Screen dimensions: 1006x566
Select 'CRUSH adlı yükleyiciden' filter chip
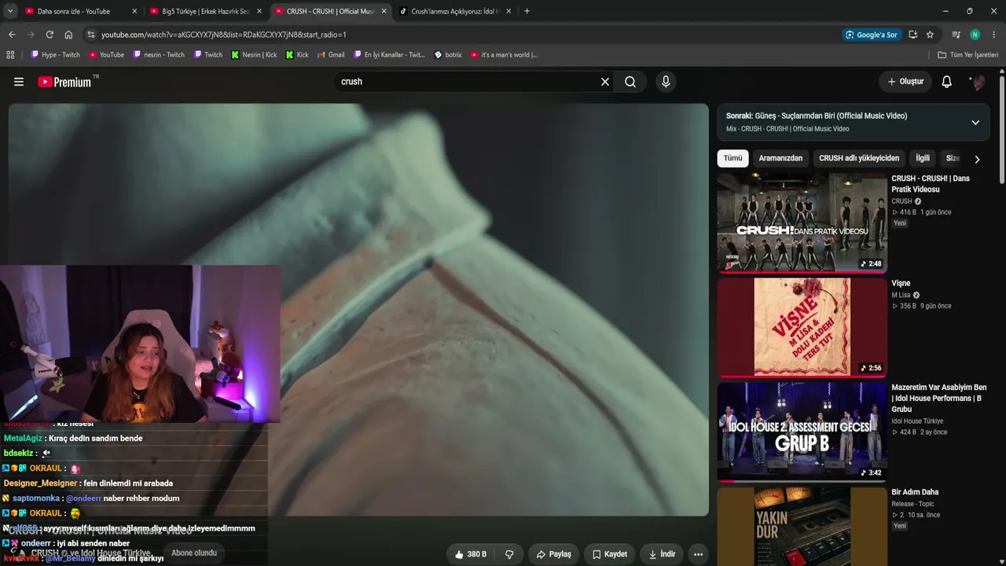click(x=859, y=158)
